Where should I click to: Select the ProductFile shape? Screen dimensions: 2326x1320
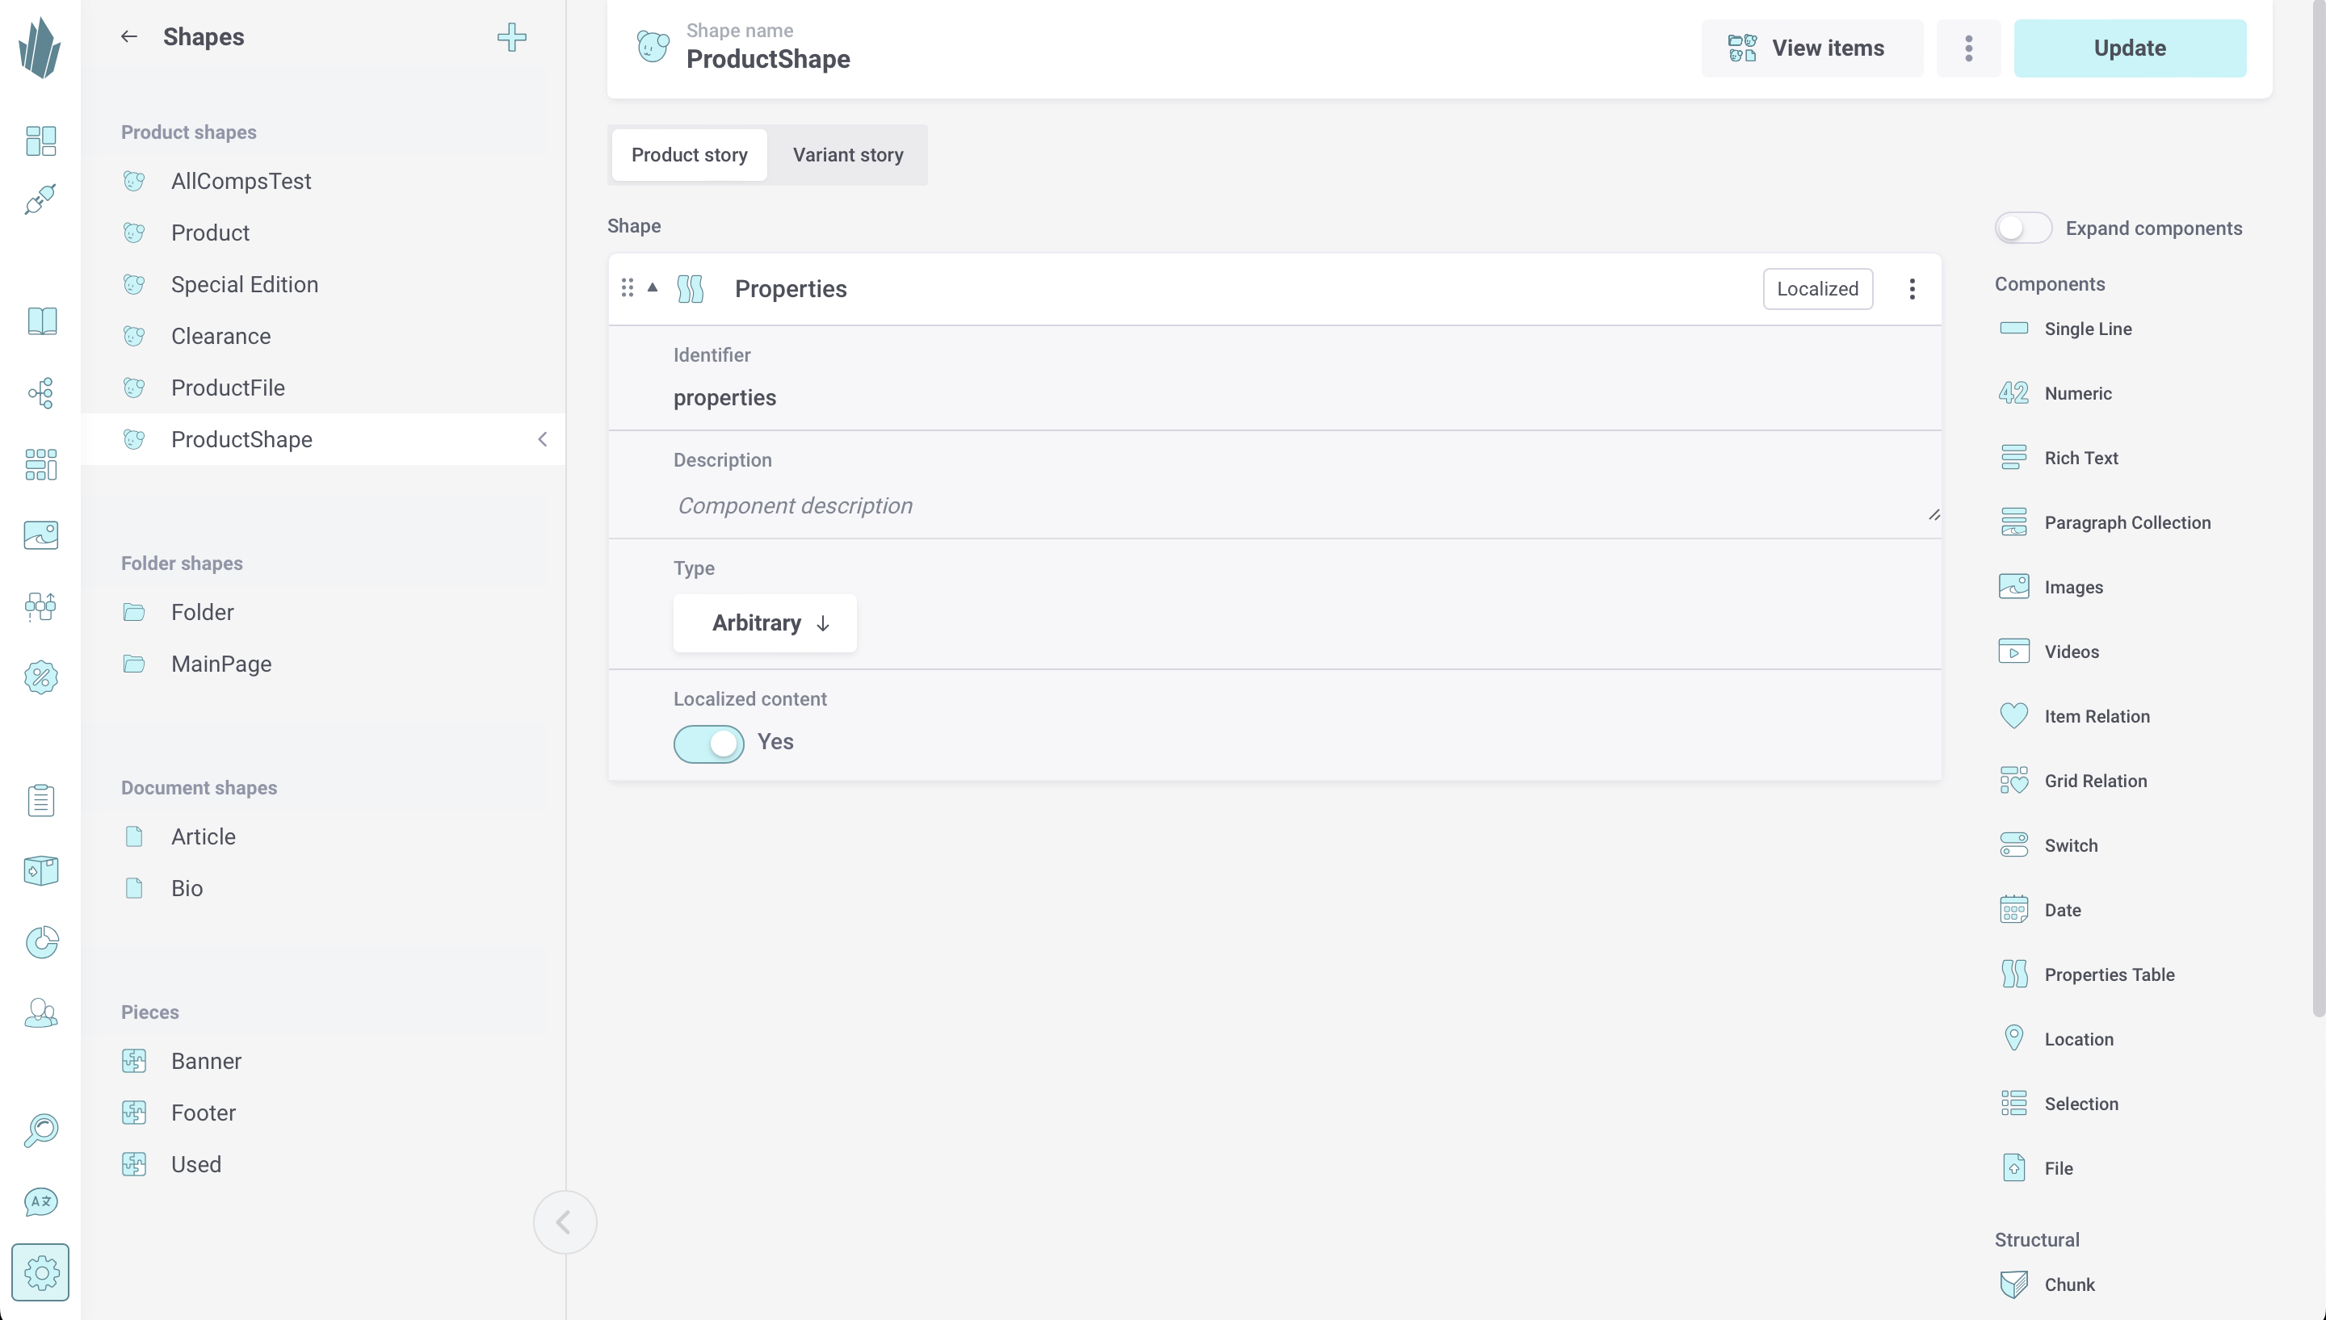click(x=323, y=388)
